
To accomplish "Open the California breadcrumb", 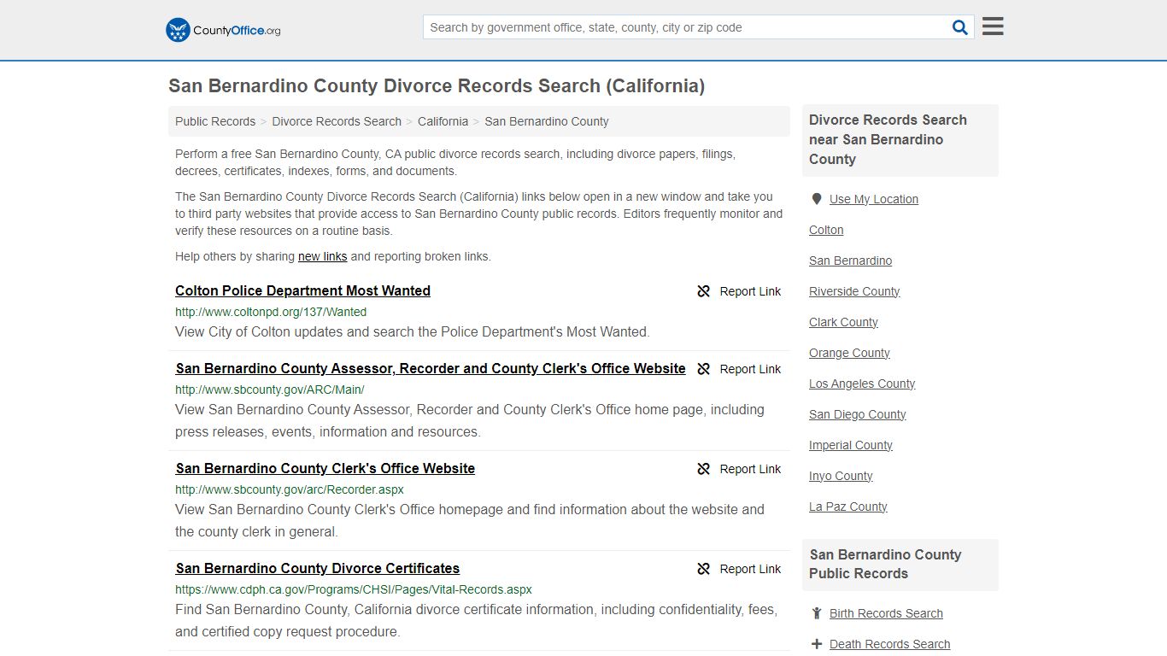I will click(x=443, y=121).
